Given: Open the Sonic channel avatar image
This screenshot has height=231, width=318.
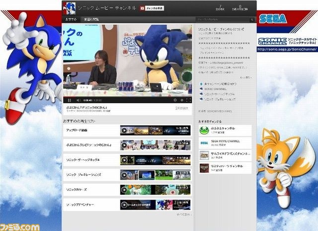Looking at the screenshot, I should click(x=69, y=8).
